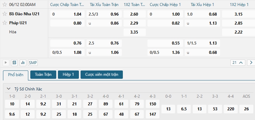
Task: Click the right arrow next button
Action: pyautogui.click(x=251, y=62)
